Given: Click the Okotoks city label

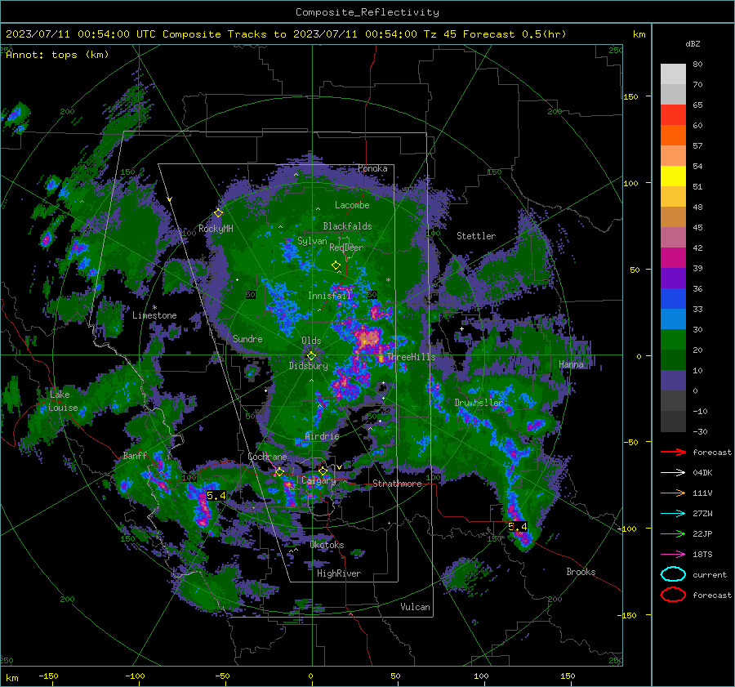Looking at the screenshot, I should pos(327,545).
